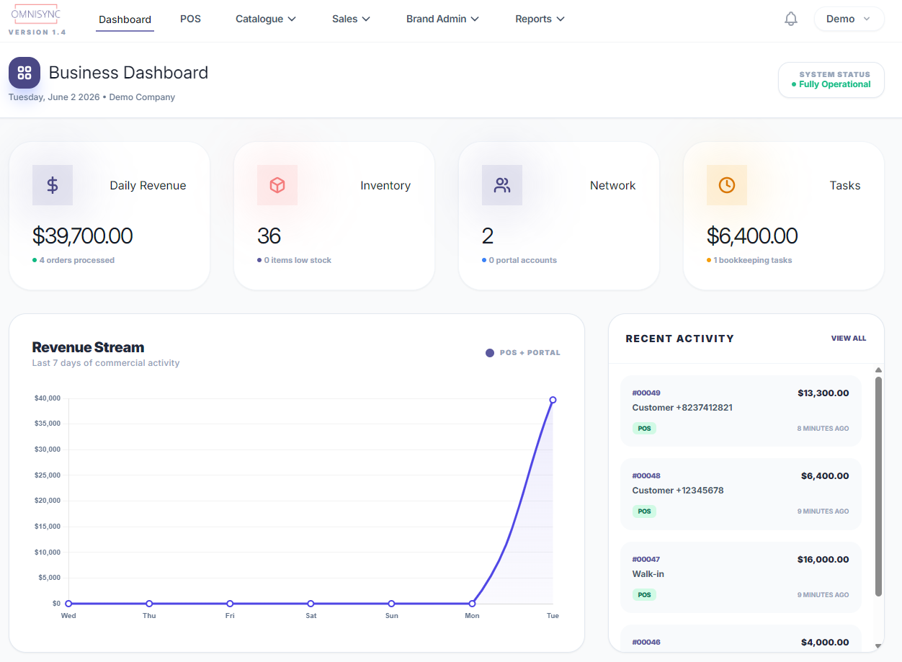Click the Revenue Stream heading
Screen dimensions: 902x662
(88, 347)
